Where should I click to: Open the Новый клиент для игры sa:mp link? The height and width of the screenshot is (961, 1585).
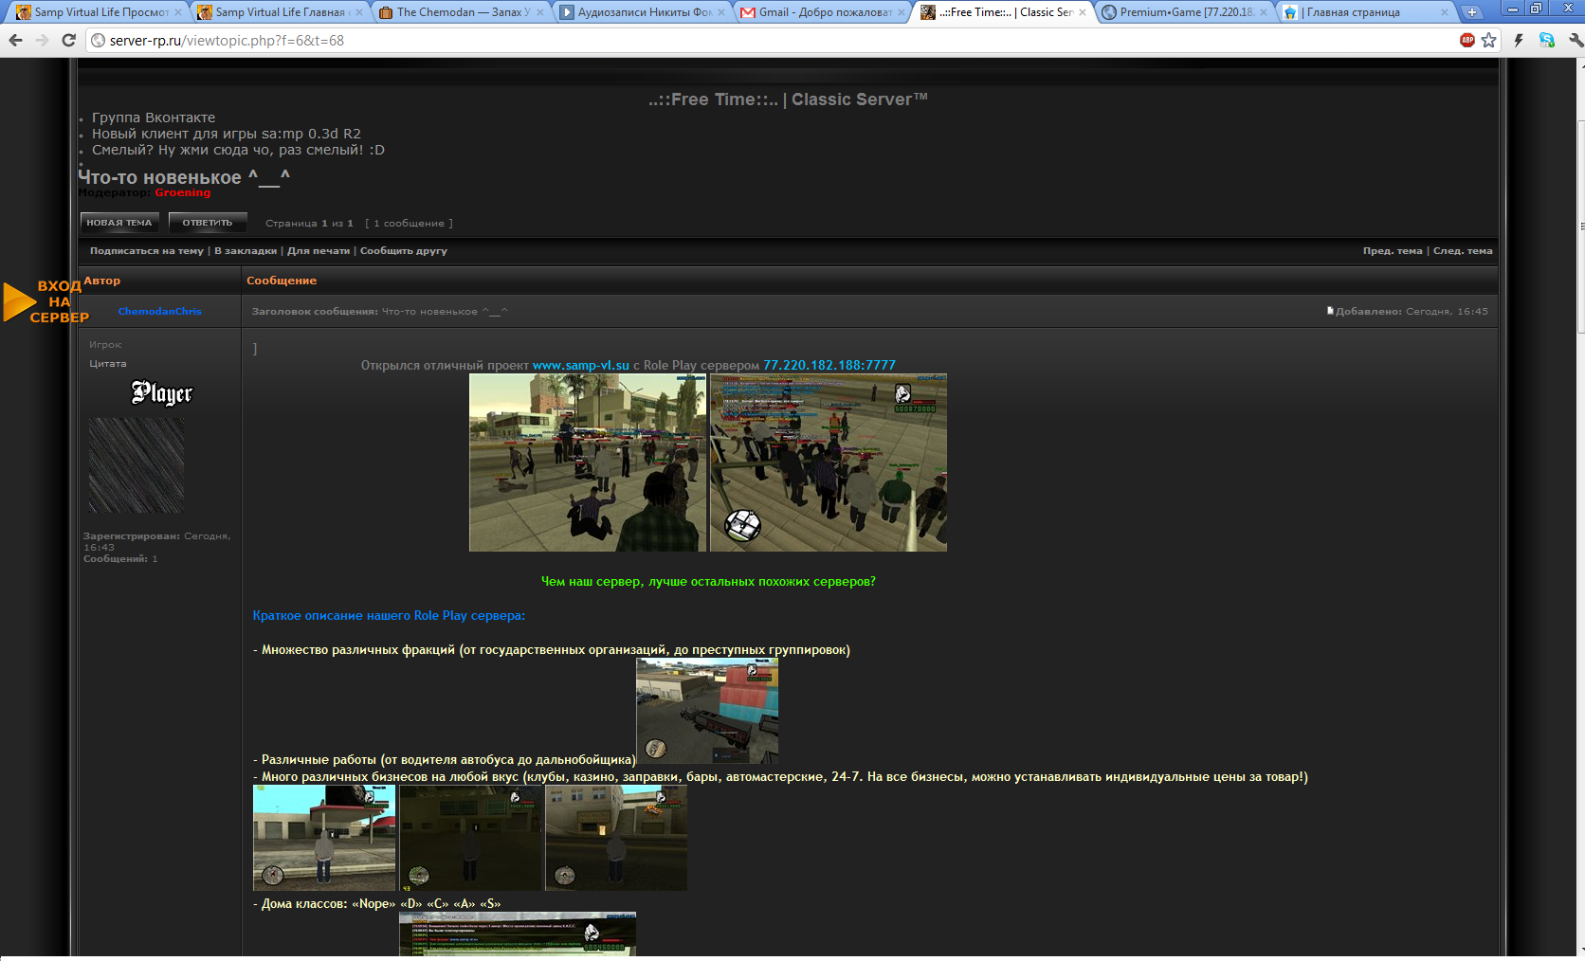coord(227,134)
